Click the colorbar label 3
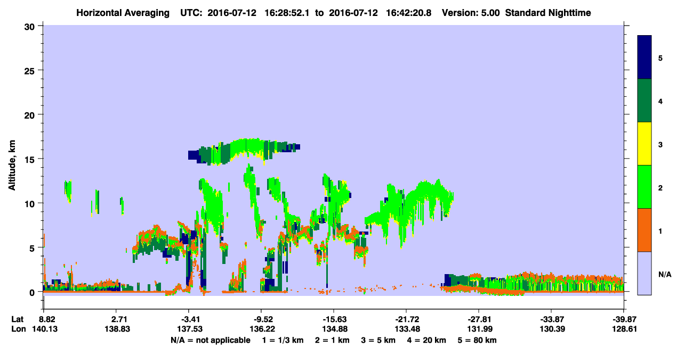Screen dimensions: 693x355 [x=660, y=144]
